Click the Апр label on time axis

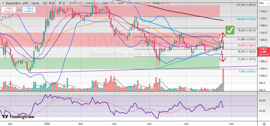click(150, 124)
